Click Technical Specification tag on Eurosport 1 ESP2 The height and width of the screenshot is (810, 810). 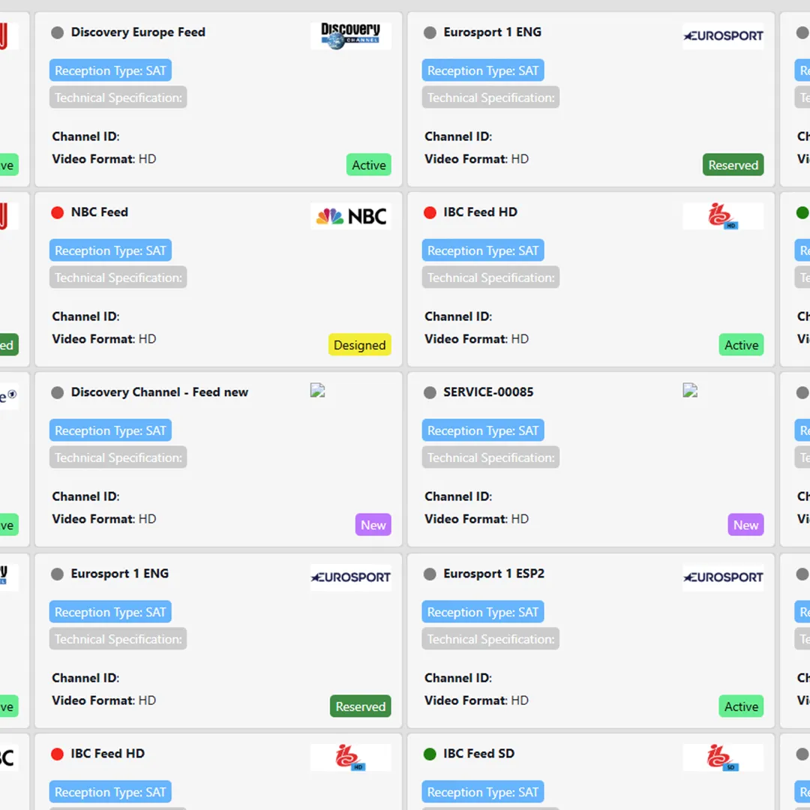(x=490, y=639)
